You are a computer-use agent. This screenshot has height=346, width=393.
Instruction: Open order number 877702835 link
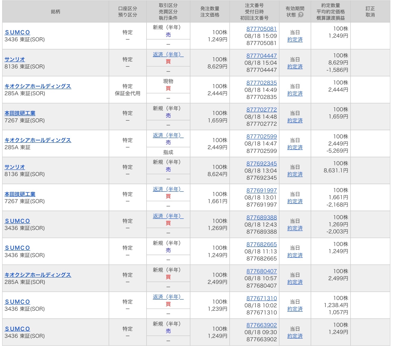pos(261,83)
